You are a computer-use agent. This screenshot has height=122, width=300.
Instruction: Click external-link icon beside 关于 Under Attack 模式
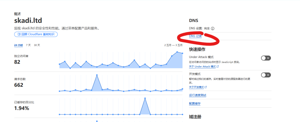[217, 67]
